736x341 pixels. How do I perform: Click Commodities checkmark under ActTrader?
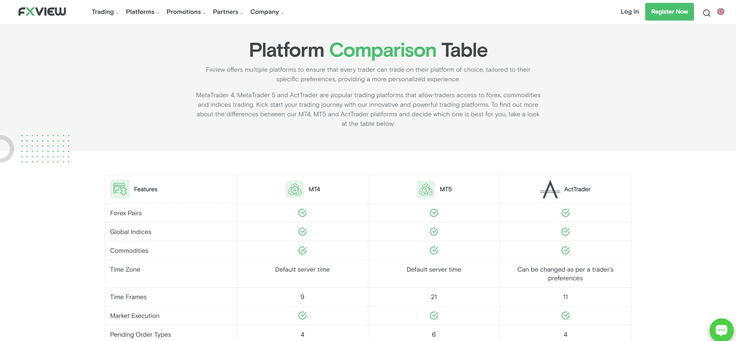coord(565,250)
